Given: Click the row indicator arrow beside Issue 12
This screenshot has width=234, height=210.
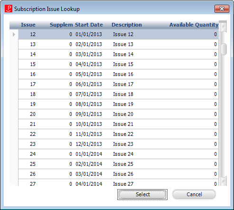Looking at the screenshot, I should (x=14, y=34).
